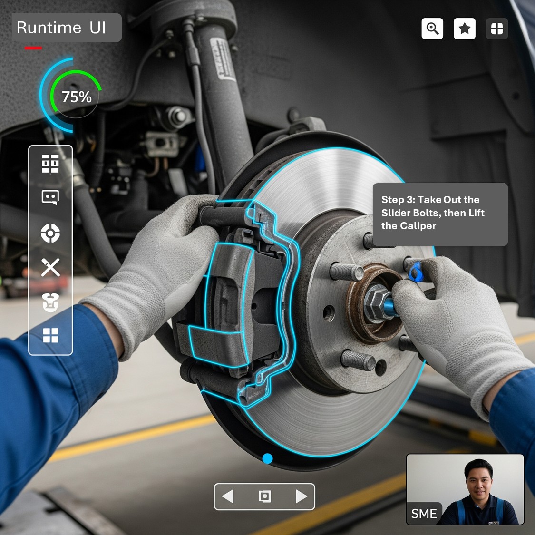Screen dimensions: 535x535
Task: Click the caliper part icon in sidebar
Action: pos(50,302)
